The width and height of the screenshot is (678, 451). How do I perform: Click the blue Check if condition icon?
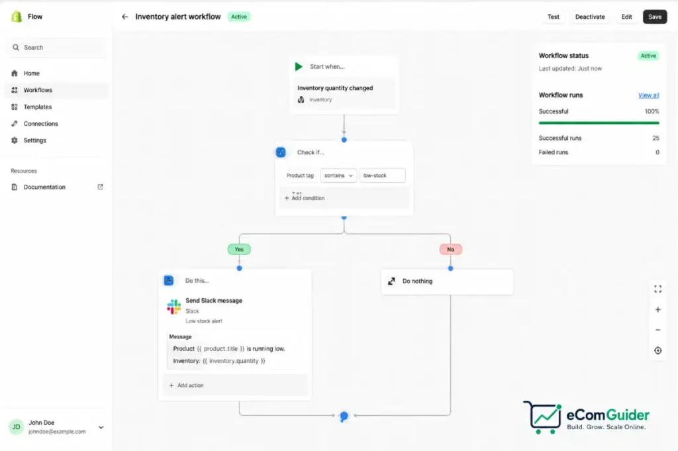281,152
